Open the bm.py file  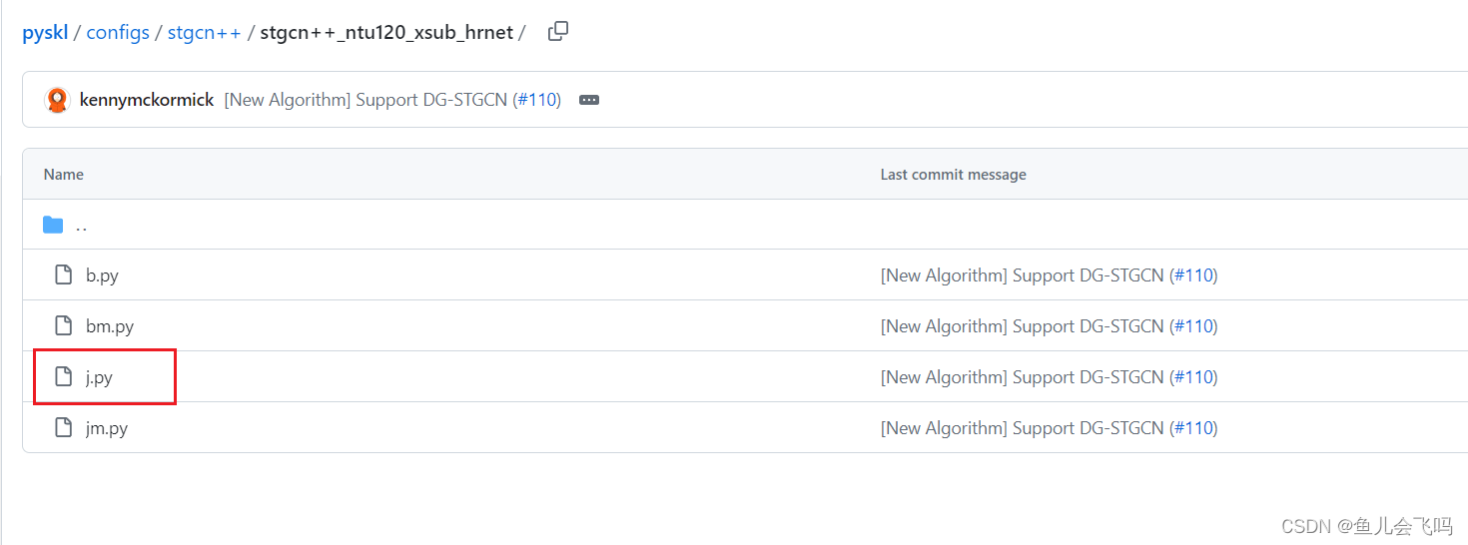[110, 326]
